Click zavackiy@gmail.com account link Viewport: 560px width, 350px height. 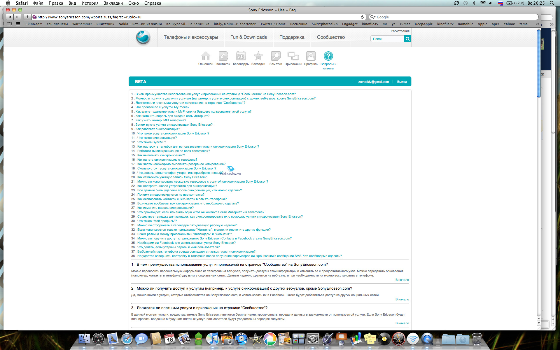point(373,82)
